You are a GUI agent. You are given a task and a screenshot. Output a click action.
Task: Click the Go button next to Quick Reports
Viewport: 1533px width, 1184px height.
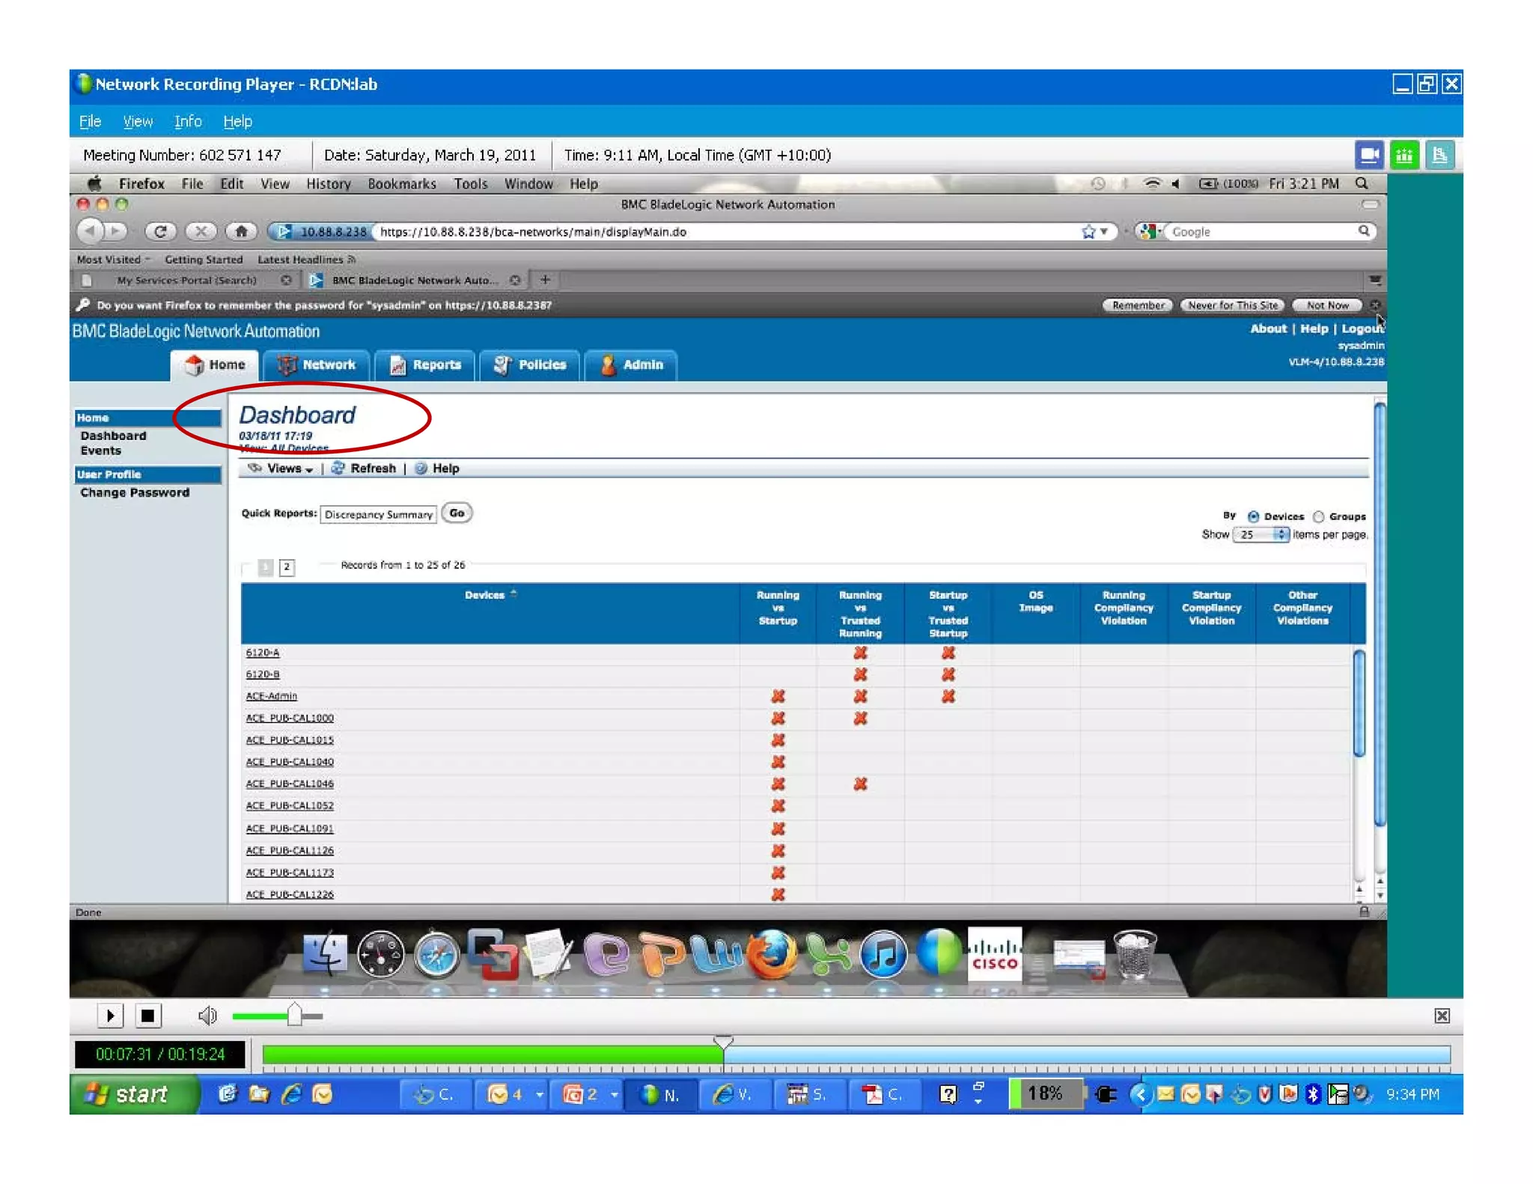point(457,513)
